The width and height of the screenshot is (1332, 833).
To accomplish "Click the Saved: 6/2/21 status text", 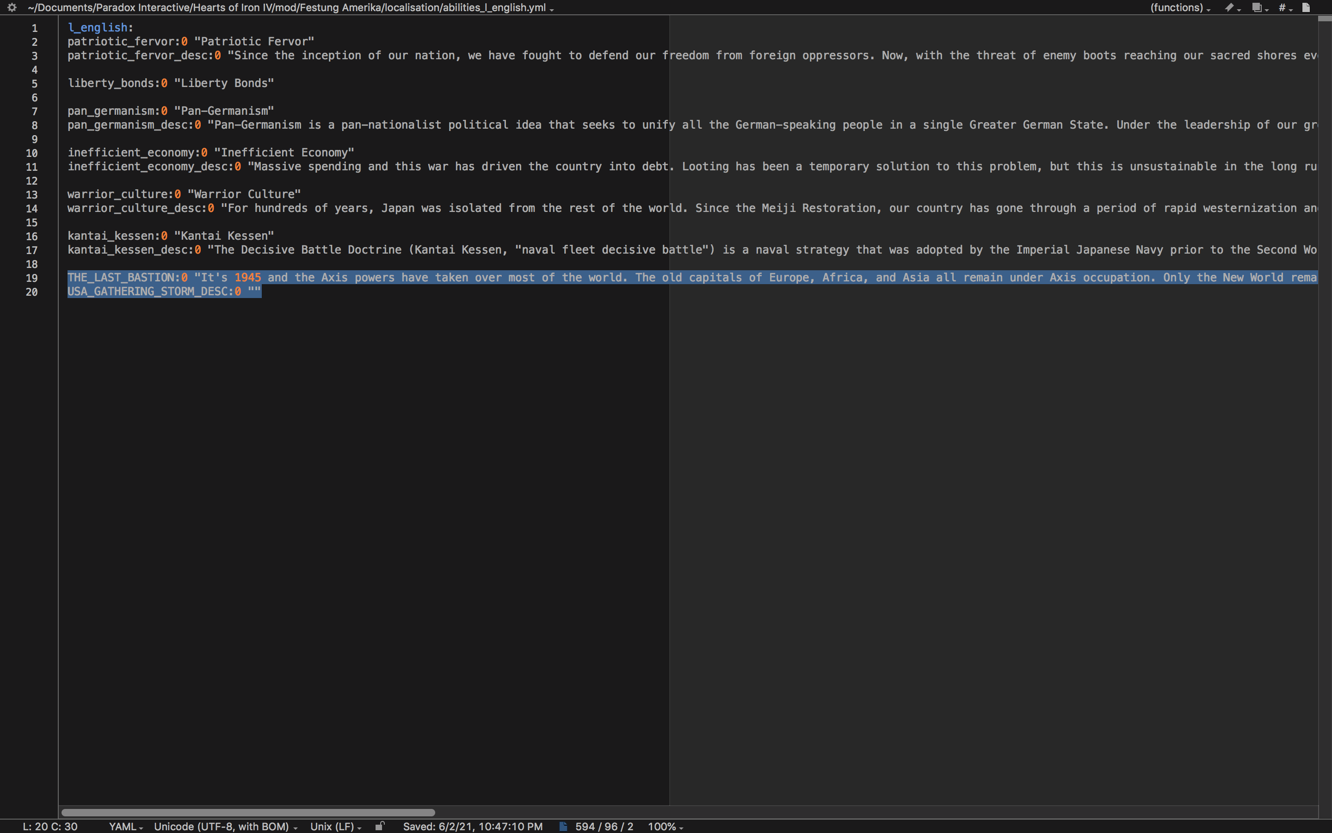I will tap(472, 826).
